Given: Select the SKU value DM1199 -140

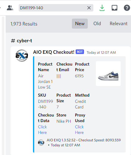Looking at the screenshot, I should point(45,104).
